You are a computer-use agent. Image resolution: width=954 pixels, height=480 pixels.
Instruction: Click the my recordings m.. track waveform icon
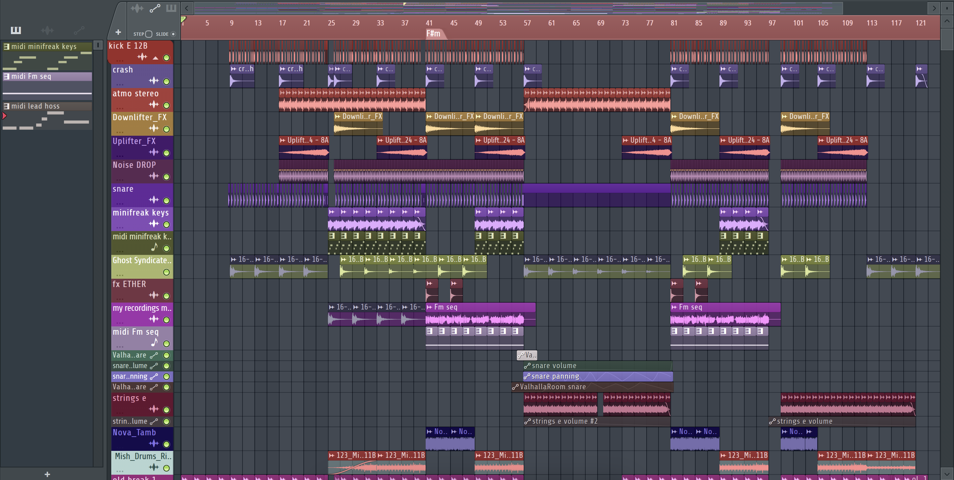click(x=154, y=319)
